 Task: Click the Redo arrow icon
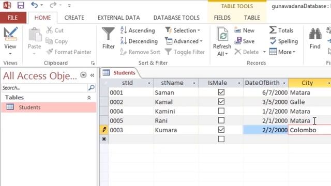tap(53, 5)
